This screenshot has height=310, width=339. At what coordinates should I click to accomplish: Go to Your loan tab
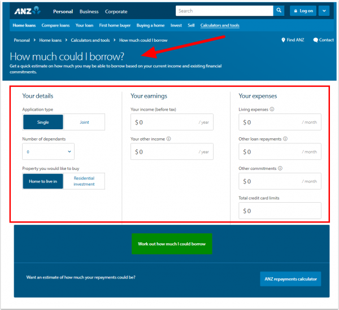(x=84, y=25)
